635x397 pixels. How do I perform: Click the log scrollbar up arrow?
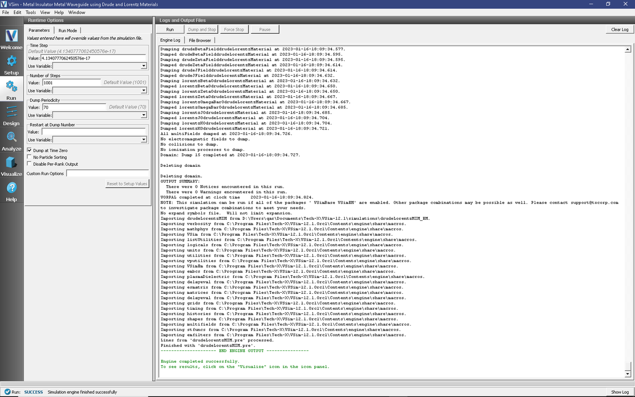point(628,50)
